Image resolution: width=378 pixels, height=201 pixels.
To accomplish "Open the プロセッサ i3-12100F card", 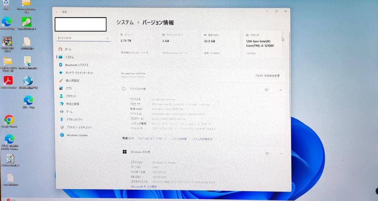I will [263, 44].
